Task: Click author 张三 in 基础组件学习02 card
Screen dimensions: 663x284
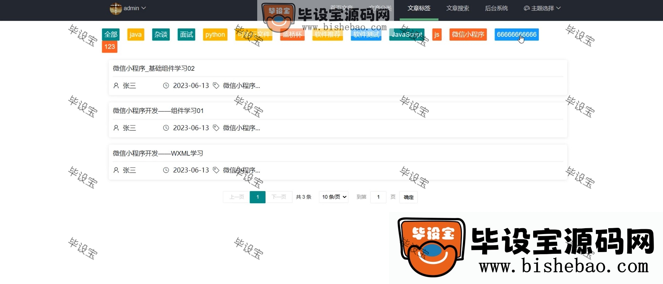Action: [129, 86]
